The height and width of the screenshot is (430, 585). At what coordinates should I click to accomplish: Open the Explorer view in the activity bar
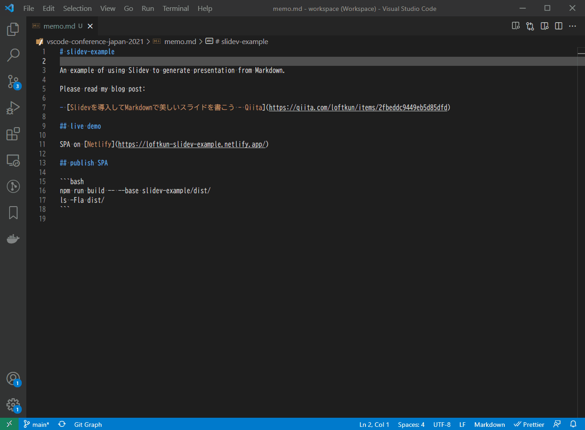[13, 30]
